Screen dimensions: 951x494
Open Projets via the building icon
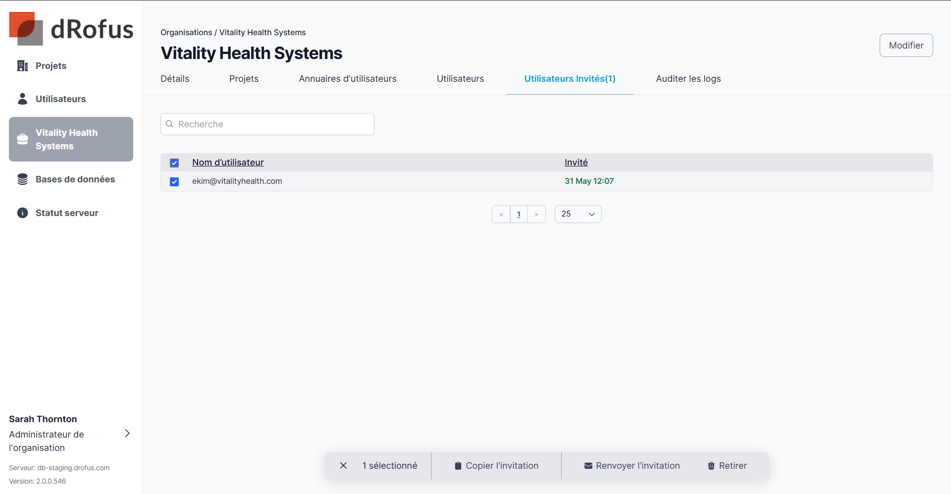click(22, 66)
